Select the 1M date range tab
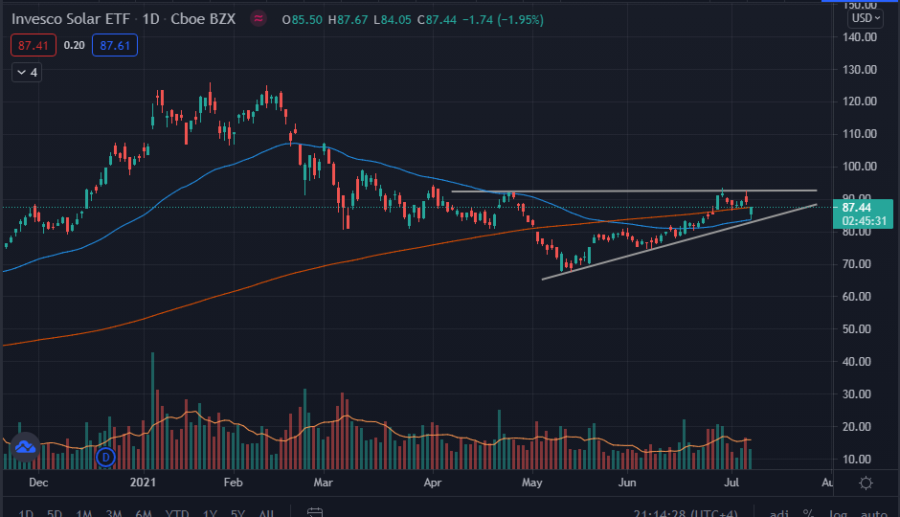Image resolution: width=900 pixels, height=517 pixels. [84, 513]
